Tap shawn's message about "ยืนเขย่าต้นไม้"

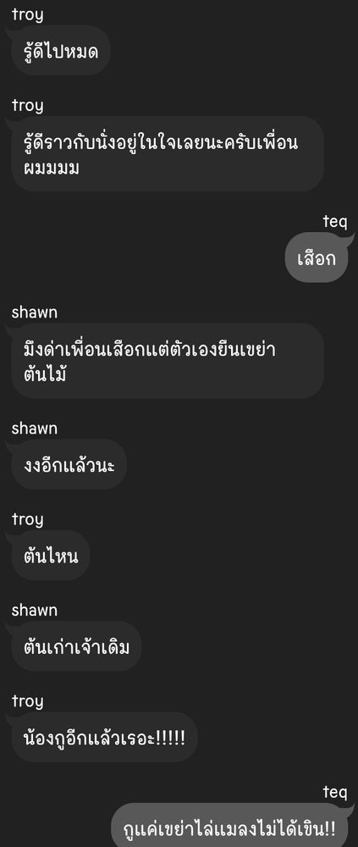click(x=168, y=360)
